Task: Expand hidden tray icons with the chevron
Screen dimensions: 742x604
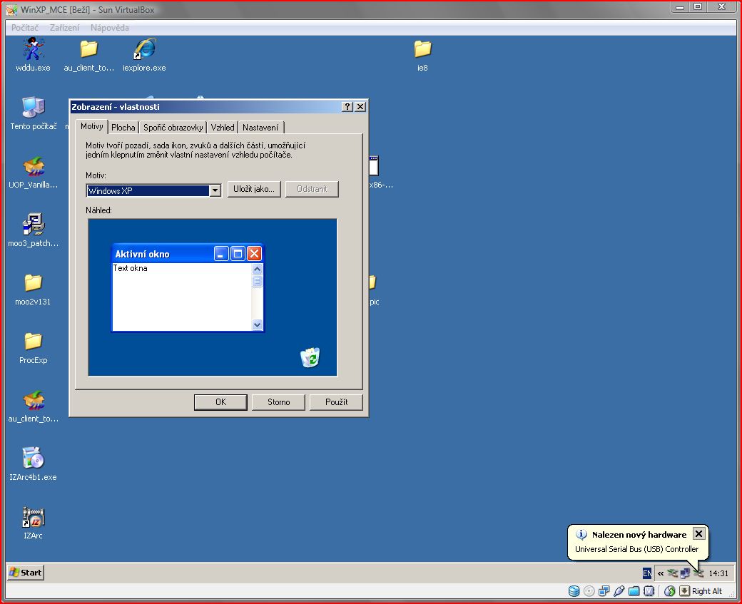Action: (x=661, y=573)
